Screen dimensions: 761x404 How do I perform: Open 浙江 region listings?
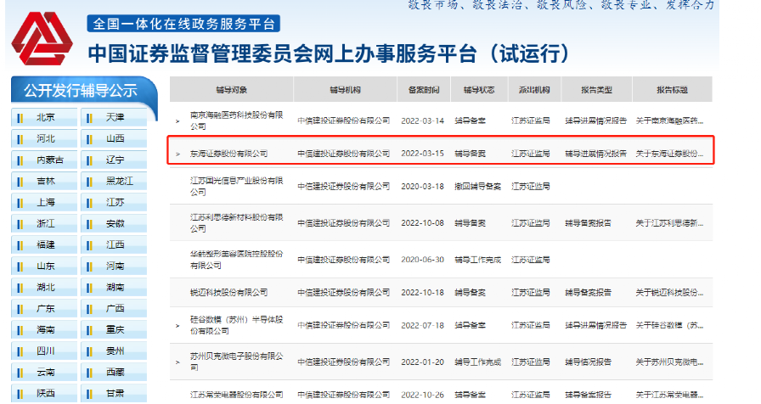click(44, 223)
